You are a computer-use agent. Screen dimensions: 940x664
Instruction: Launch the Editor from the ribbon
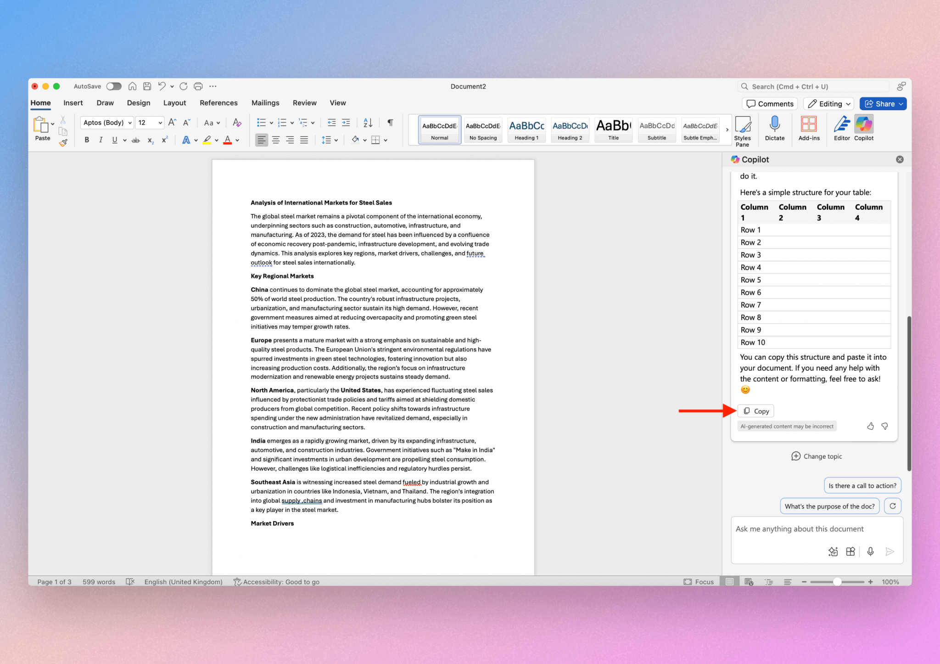coord(841,129)
